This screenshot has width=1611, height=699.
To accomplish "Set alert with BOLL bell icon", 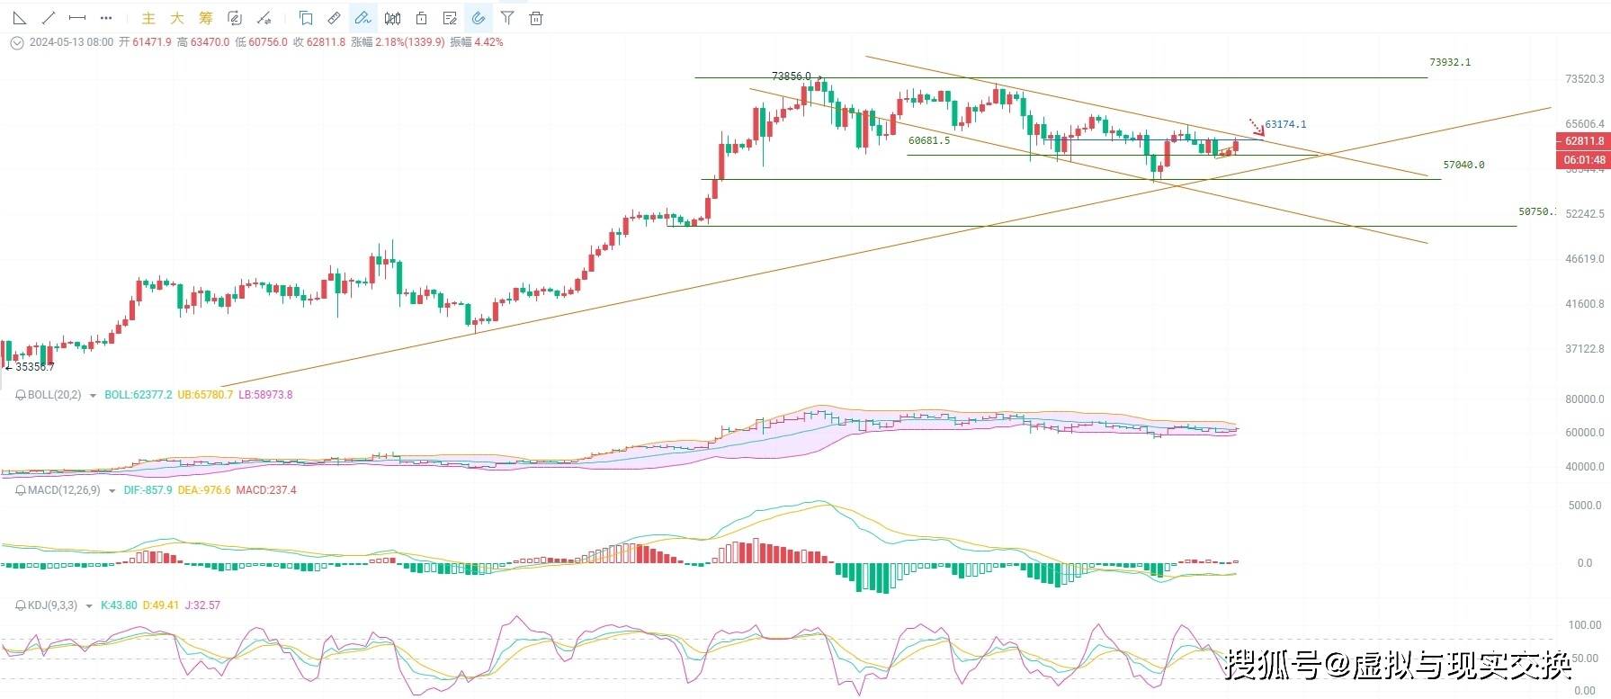I will click(x=21, y=395).
